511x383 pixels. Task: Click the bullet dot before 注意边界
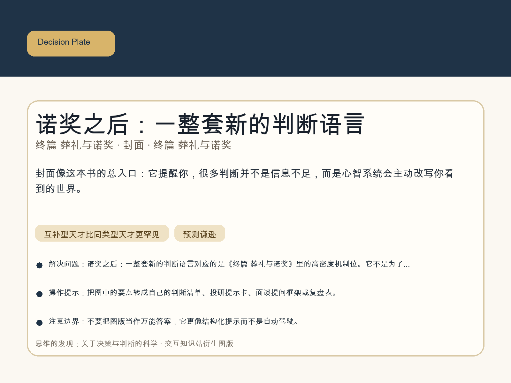click(40, 323)
